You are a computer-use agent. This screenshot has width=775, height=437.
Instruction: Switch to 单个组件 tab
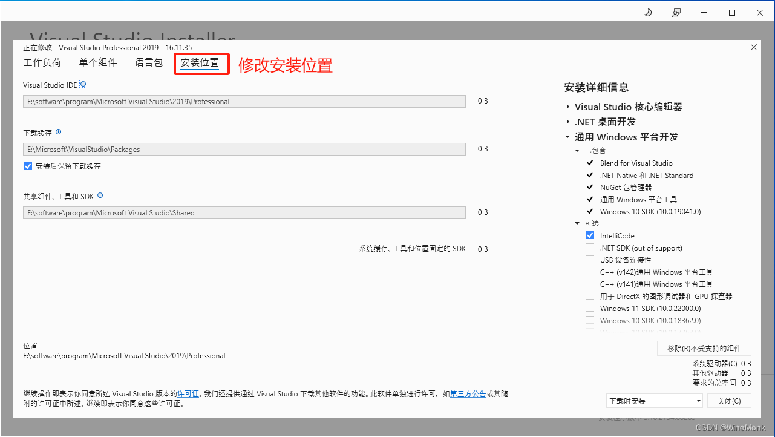pos(98,62)
